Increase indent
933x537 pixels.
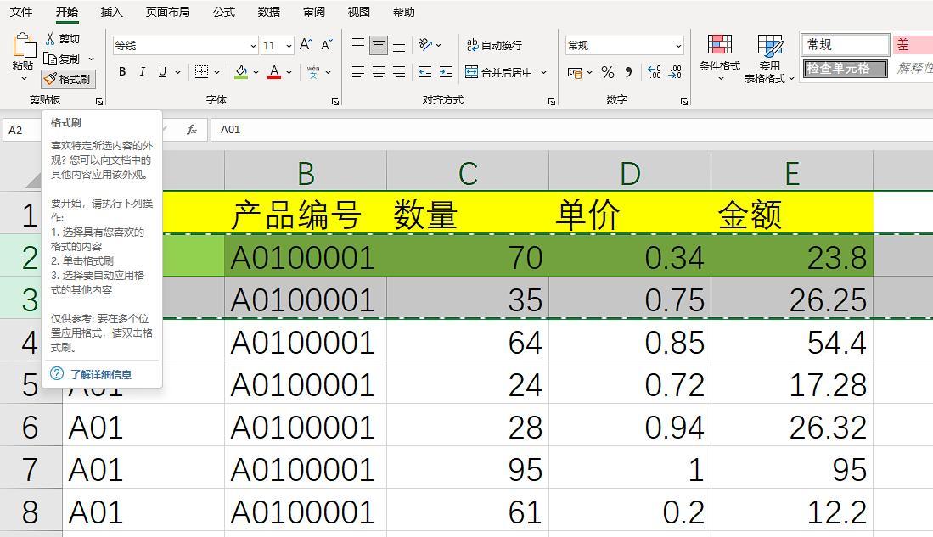(x=446, y=72)
